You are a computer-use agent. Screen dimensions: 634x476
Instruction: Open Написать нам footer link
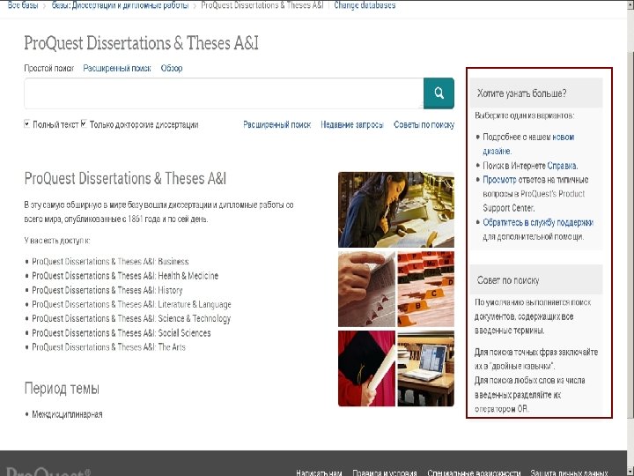[x=319, y=472]
